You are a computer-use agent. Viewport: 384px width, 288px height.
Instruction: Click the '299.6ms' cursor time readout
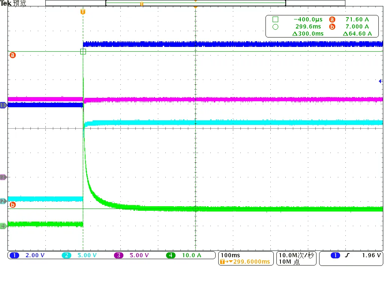308,27
